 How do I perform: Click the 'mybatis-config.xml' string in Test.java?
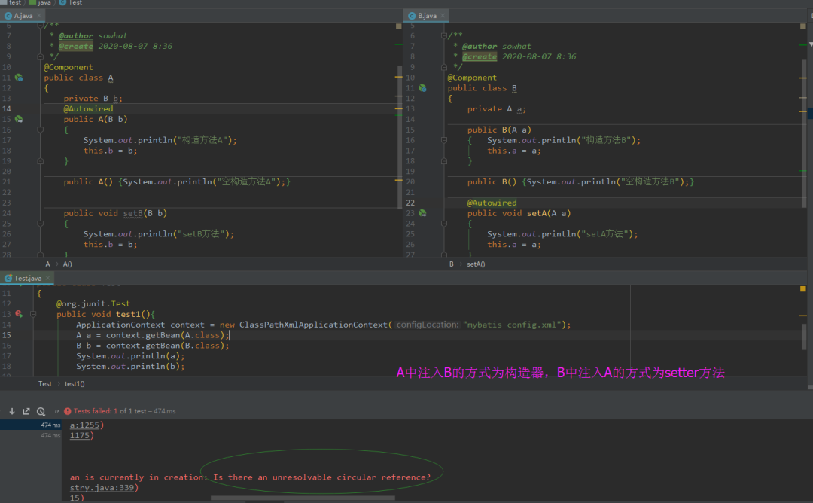(x=513, y=325)
